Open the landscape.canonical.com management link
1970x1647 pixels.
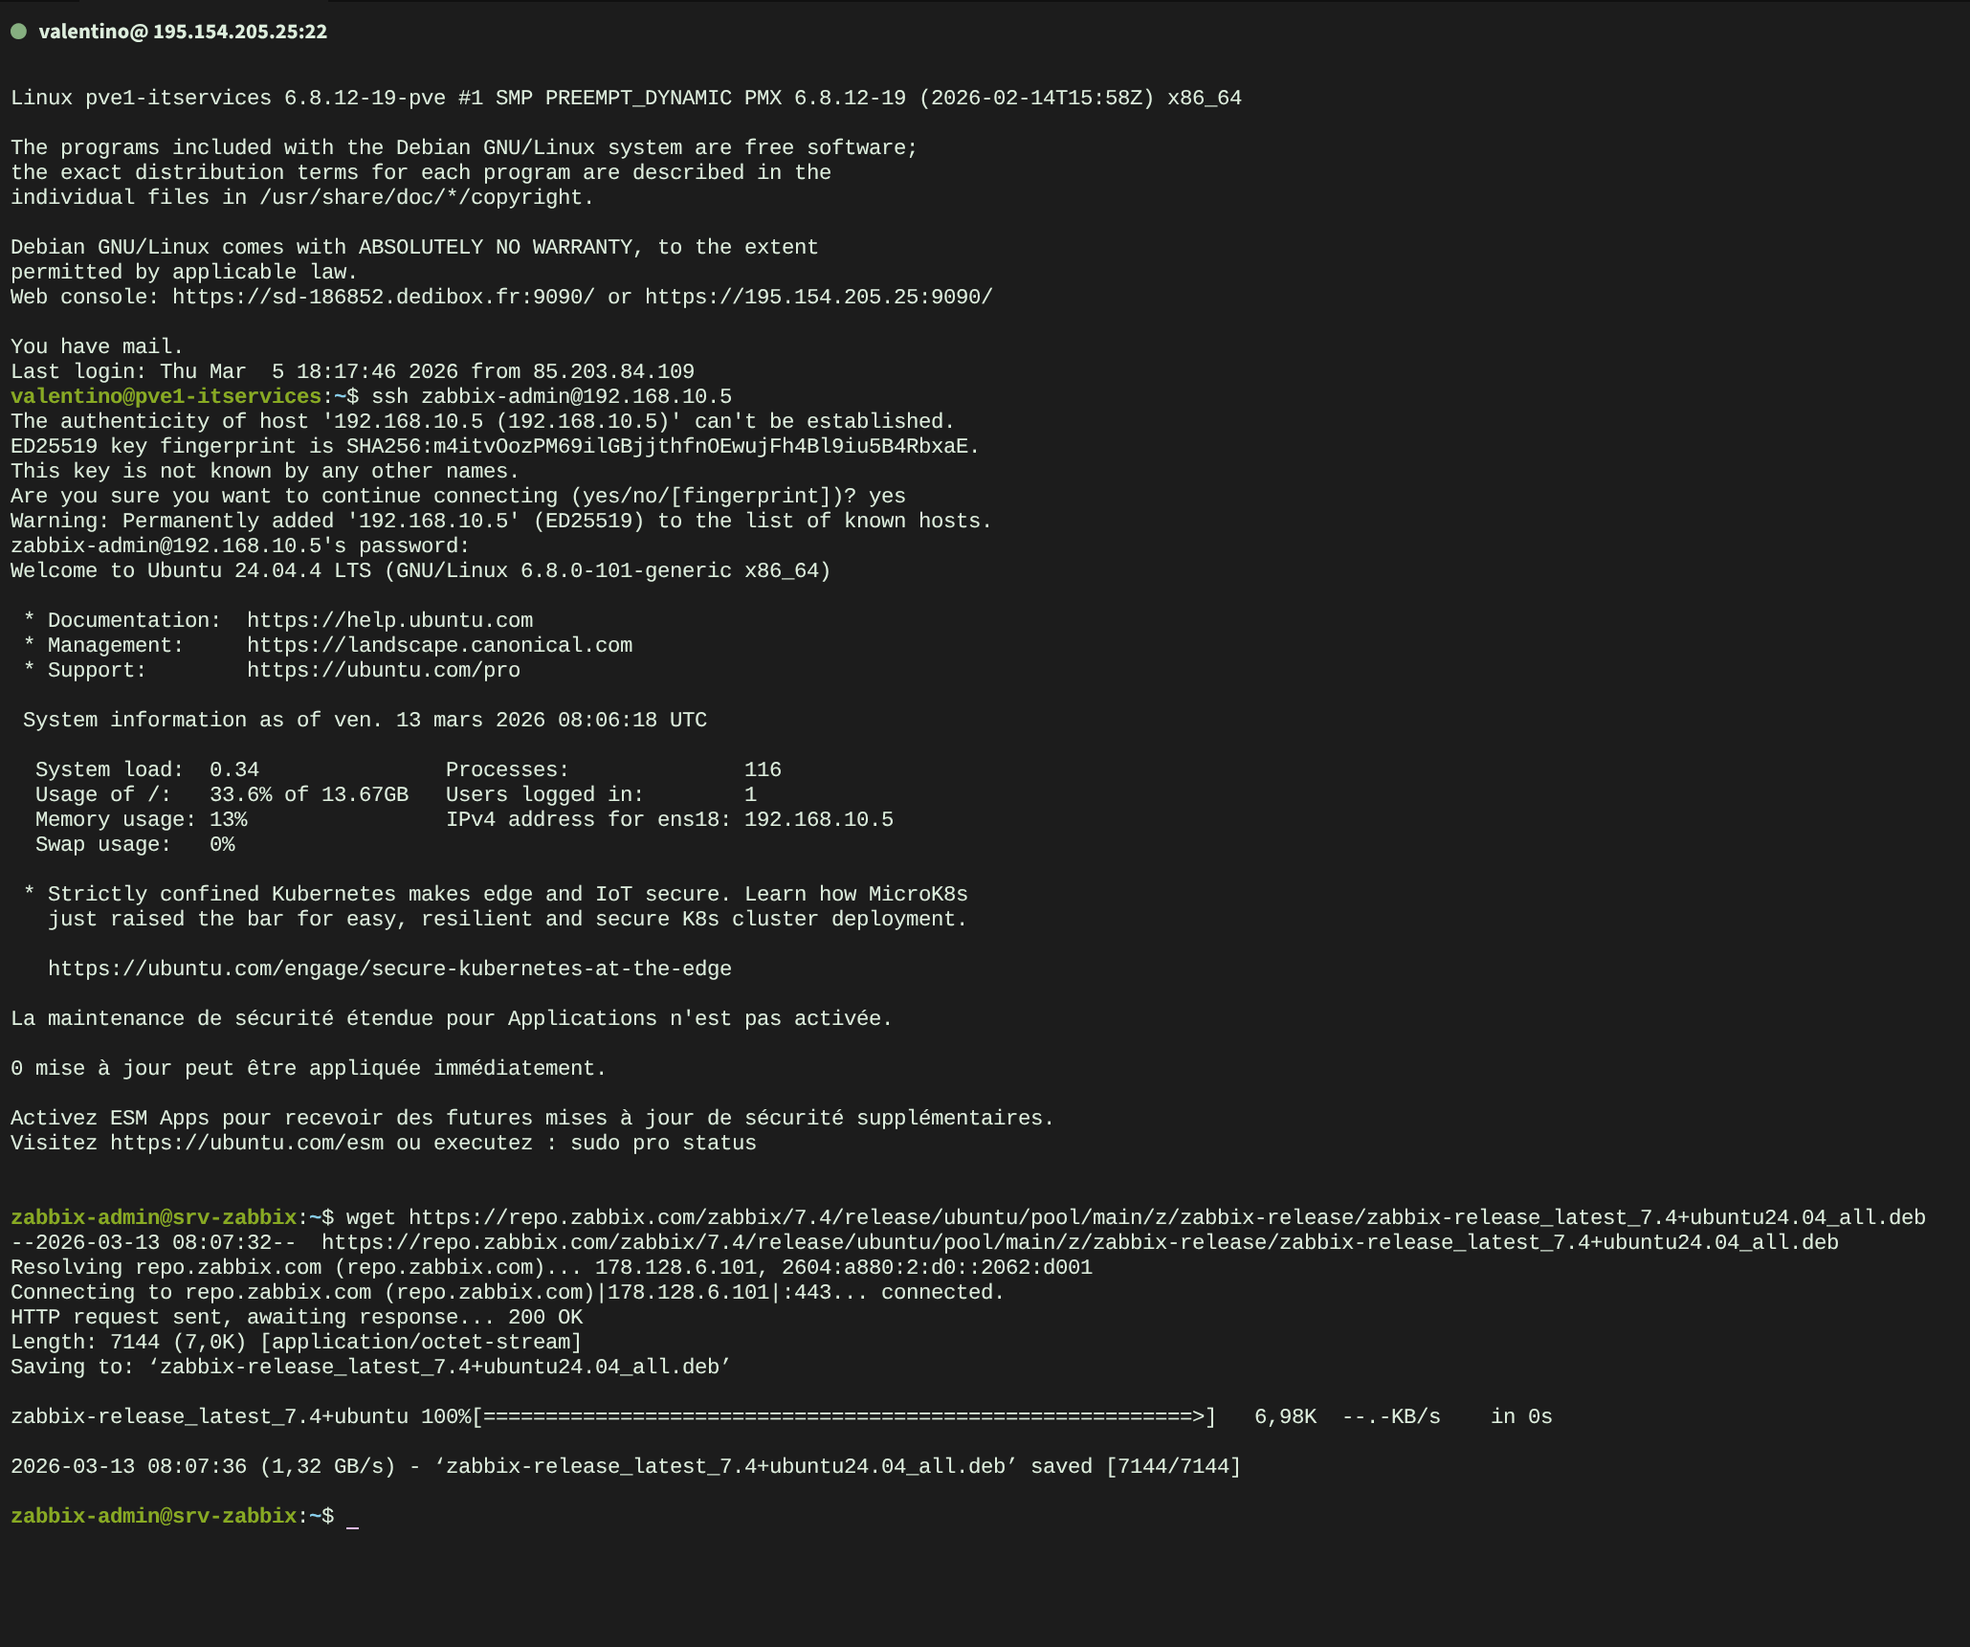pos(439,645)
